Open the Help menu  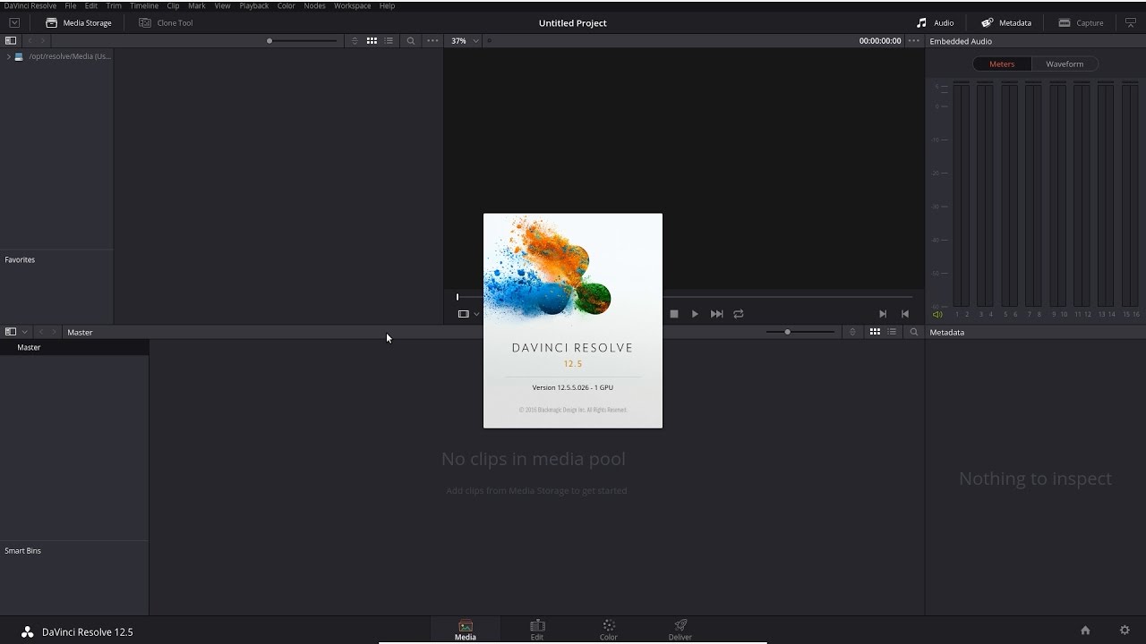click(x=387, y=5)
